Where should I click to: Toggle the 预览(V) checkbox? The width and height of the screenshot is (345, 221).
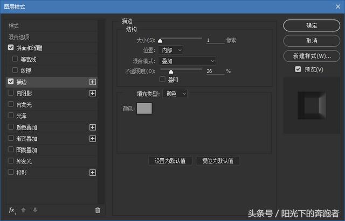click(298, 69)
